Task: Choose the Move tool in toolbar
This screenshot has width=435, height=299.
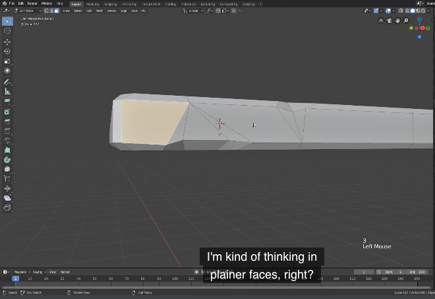Action: point(7,42)
